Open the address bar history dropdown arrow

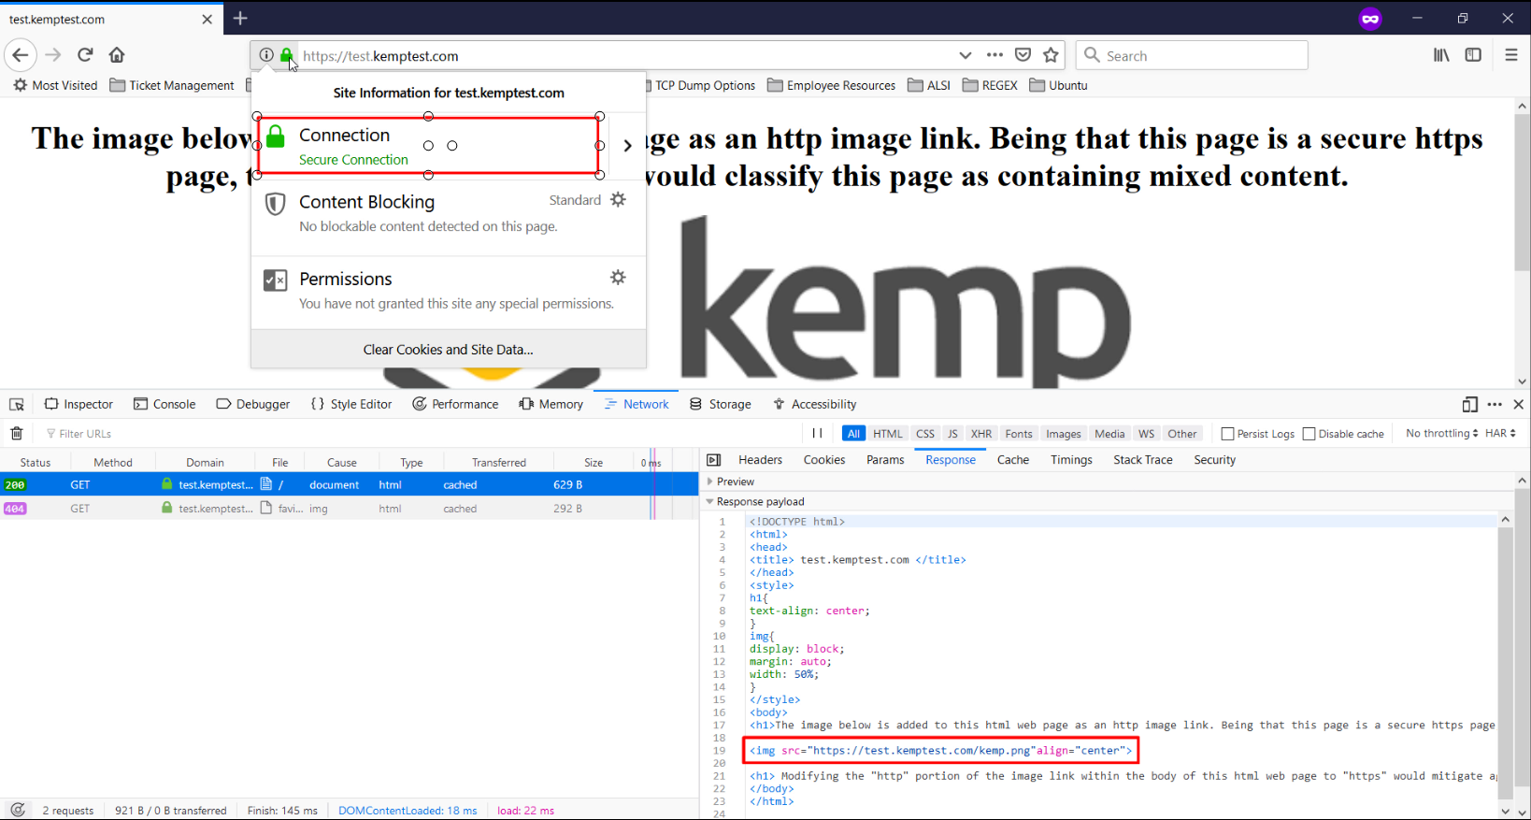click(x=966, y=55)
